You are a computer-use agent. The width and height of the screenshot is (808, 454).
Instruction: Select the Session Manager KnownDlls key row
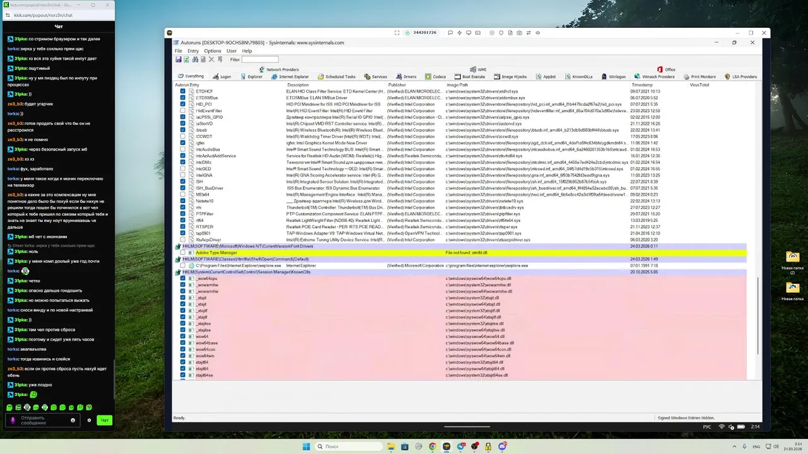pos(461,272)
